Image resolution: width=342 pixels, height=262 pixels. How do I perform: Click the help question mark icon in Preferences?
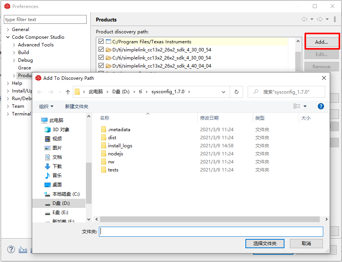11,249
